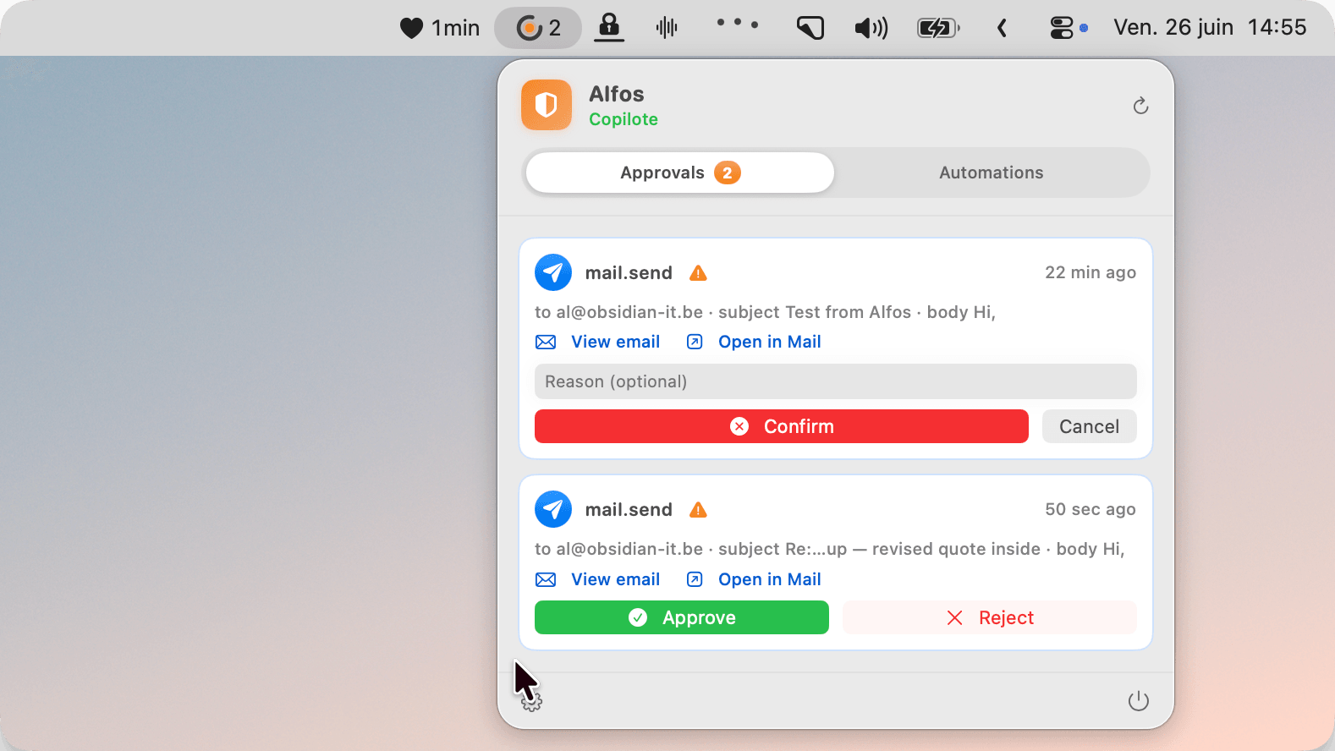Expand hidden menu bar items chevron
Image resolution: width=1335 pixels, height=751 pixels.
click(x=1002, y=28)
